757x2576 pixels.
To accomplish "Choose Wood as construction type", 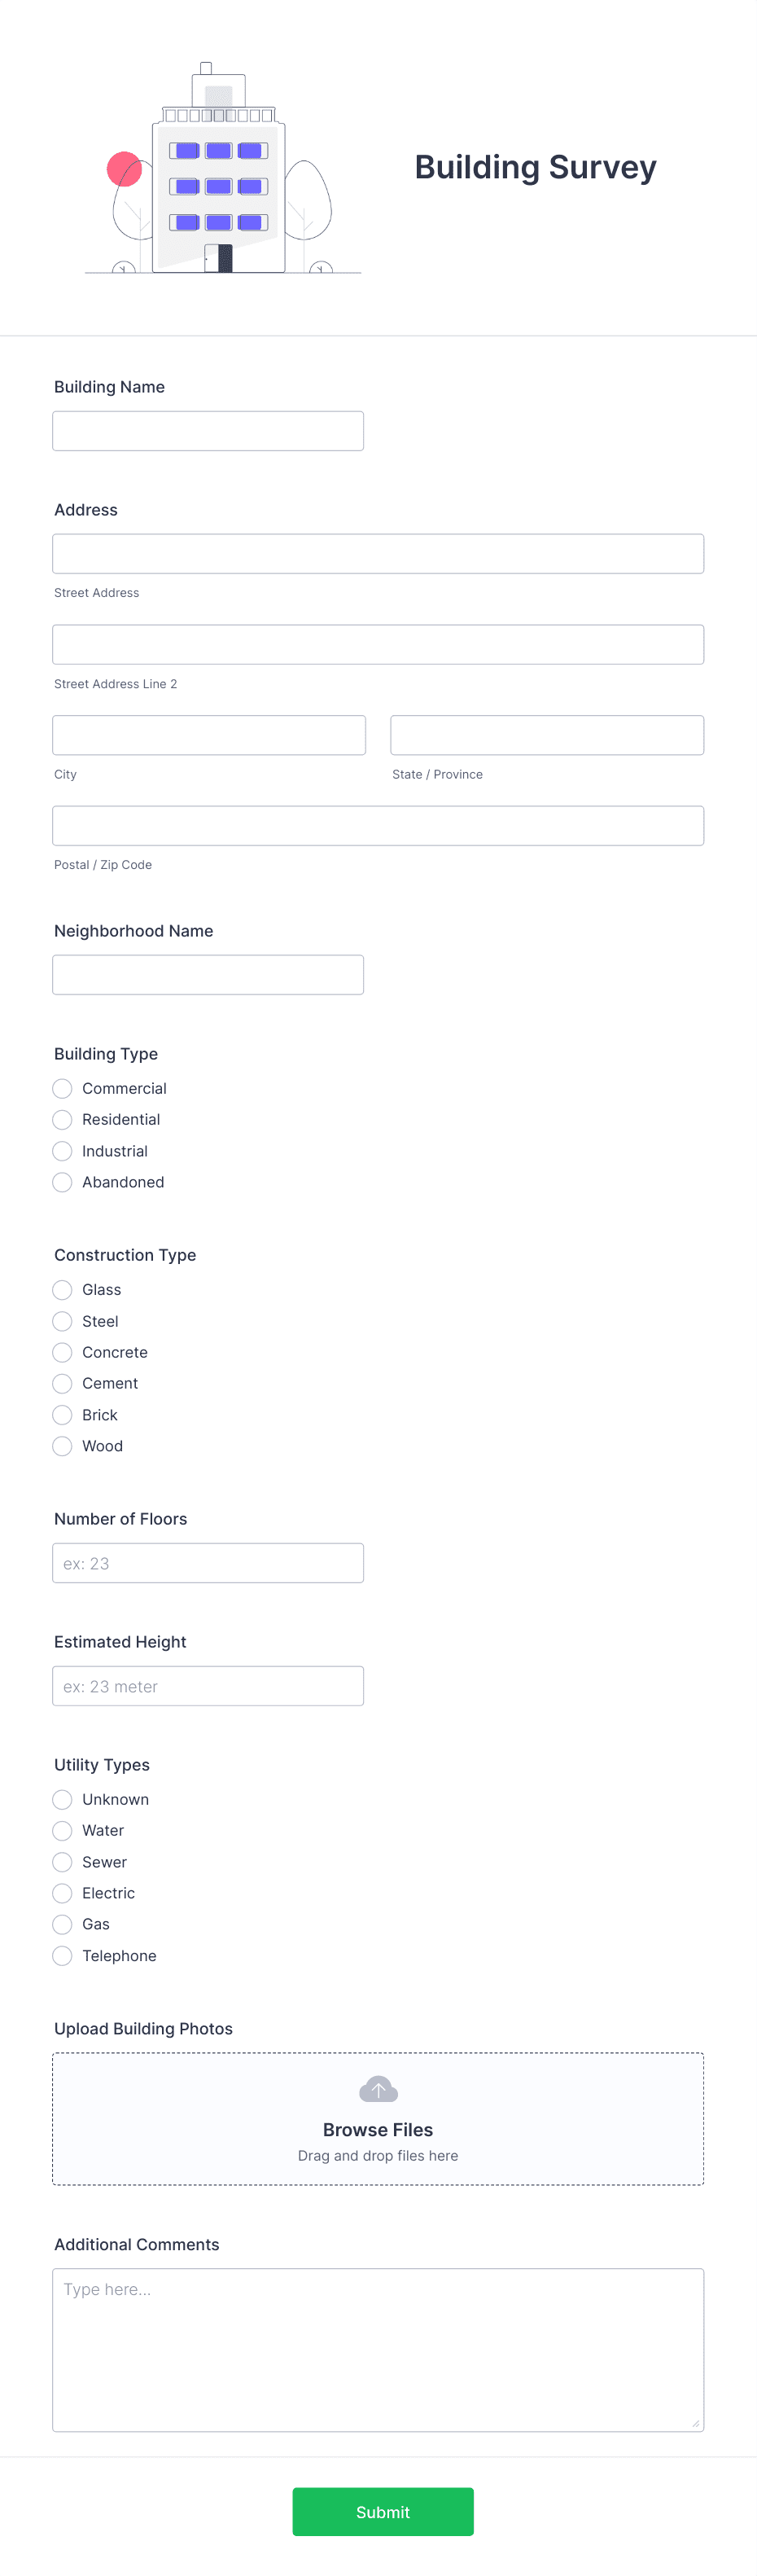I will [62, 1446].
